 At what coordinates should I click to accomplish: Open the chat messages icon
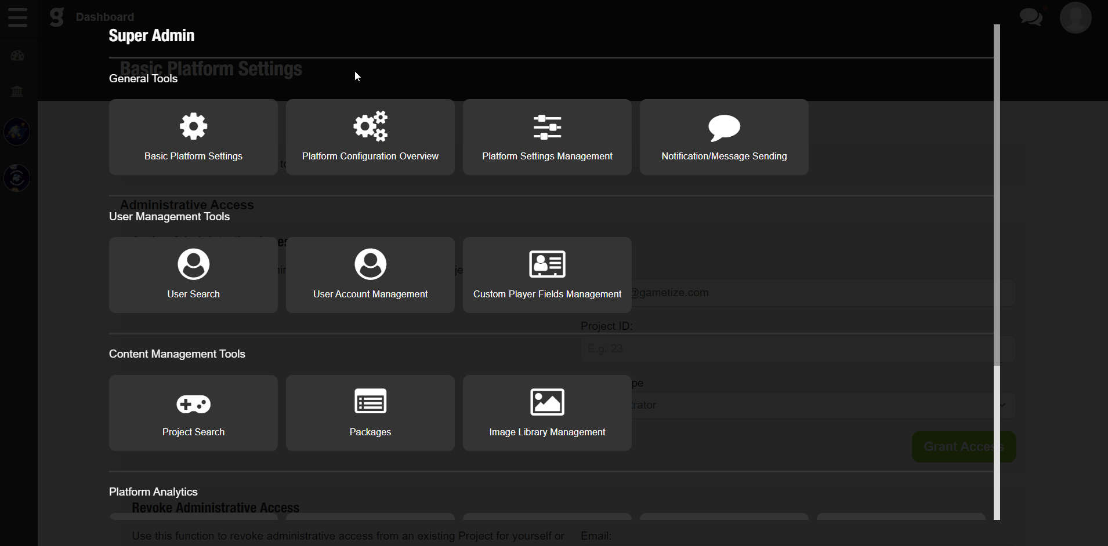click(1031, 17)
